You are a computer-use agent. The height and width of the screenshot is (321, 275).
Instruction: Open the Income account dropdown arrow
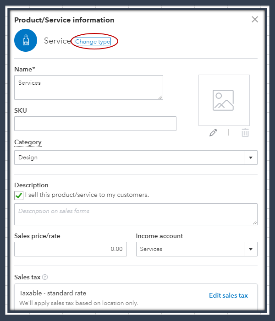coord(251,249)
